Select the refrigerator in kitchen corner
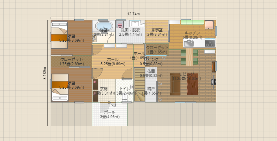The image size is (277, 141). pos(209,25)
